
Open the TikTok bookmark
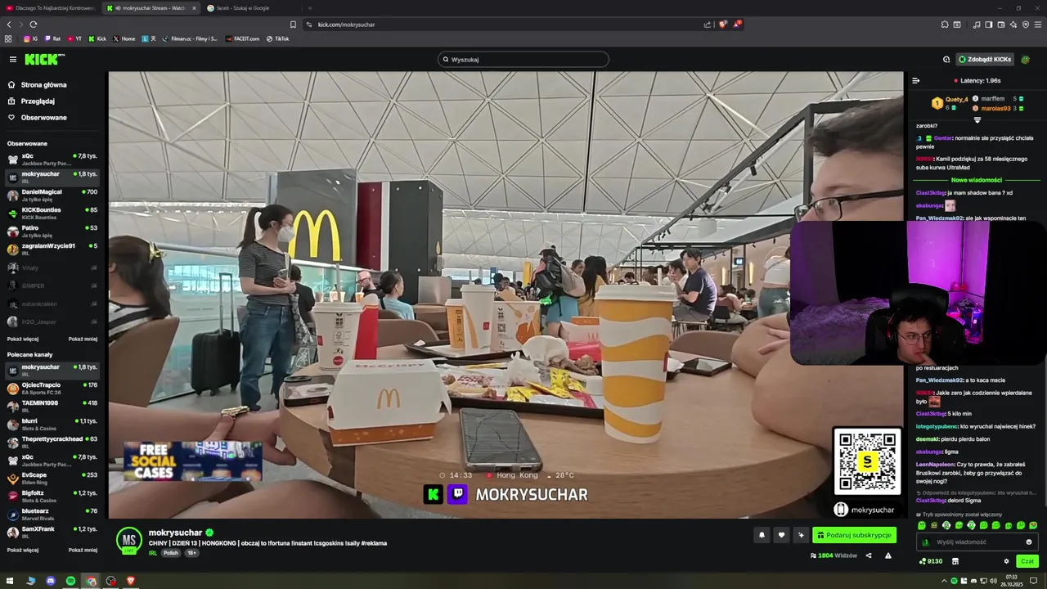coord(277,38)
